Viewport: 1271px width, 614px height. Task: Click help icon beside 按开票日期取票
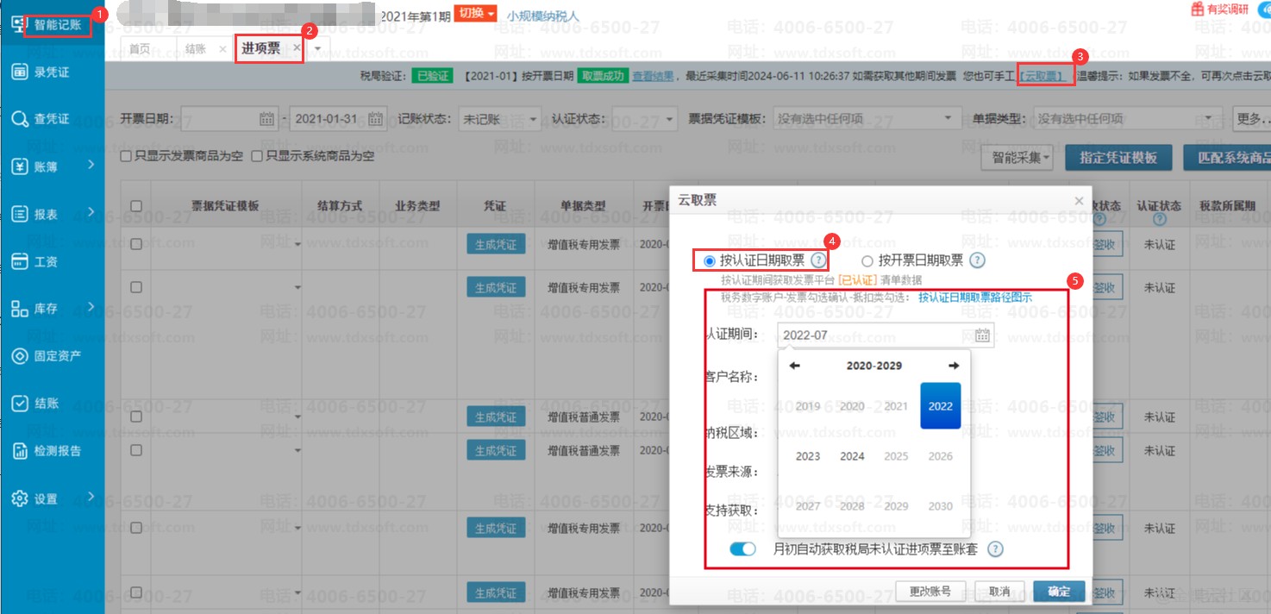(x=977, y=260)
